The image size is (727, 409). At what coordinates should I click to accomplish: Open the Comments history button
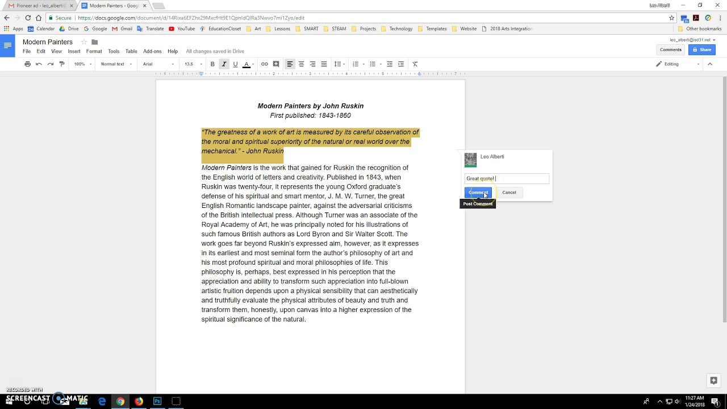tap(671, 49)
